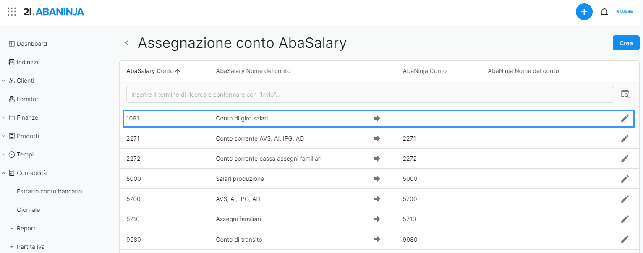Click AbaNinja Conto column header

(x=425, y=71)
